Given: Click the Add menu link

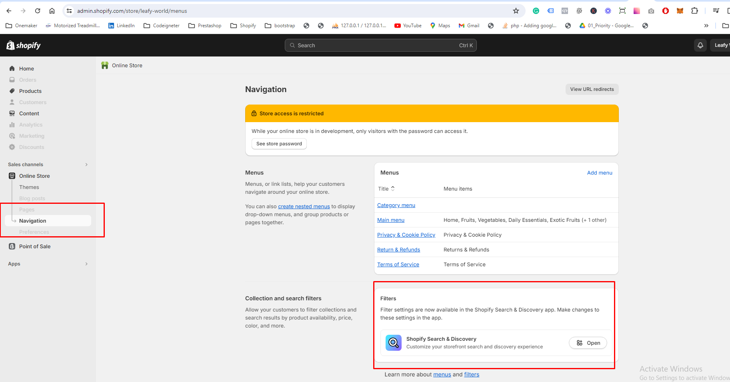Looking at the screenshot, I should point(600,173).
